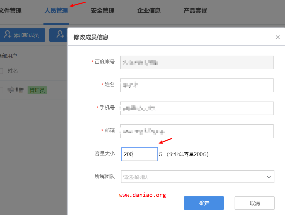285x215 pixels.
Task: Click the 取消 button
Action: [x=255, y=203]
